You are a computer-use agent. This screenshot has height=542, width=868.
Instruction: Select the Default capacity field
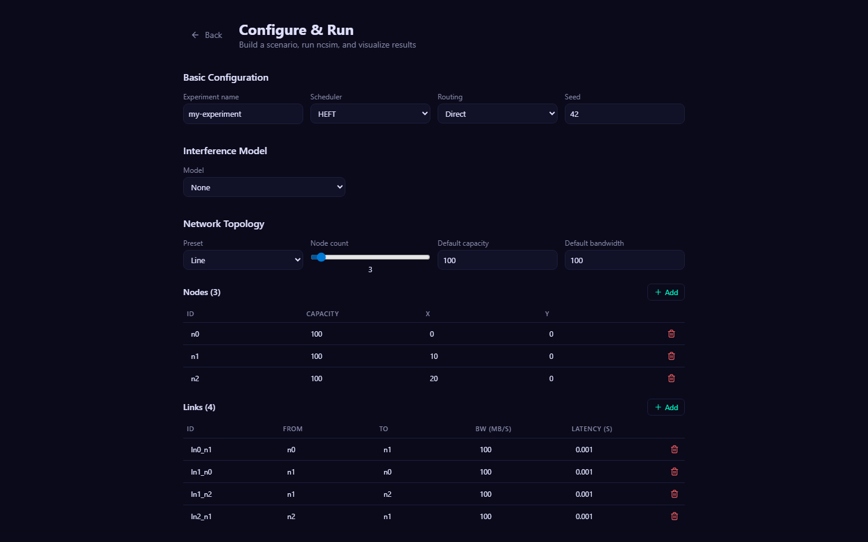(x=497, y=260)
